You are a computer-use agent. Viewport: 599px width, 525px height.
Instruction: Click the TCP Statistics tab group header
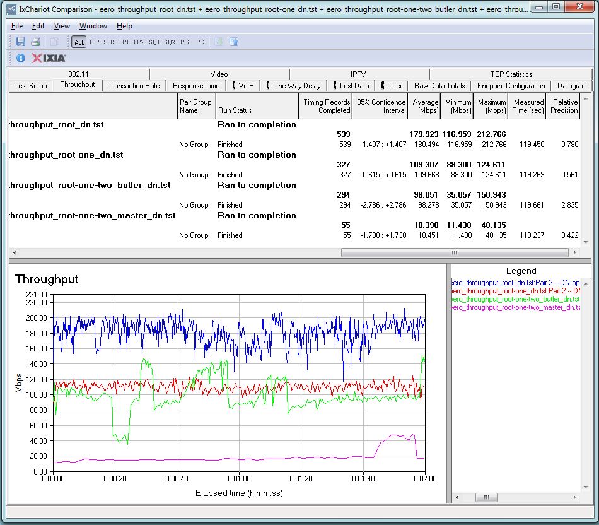[511, 74]
